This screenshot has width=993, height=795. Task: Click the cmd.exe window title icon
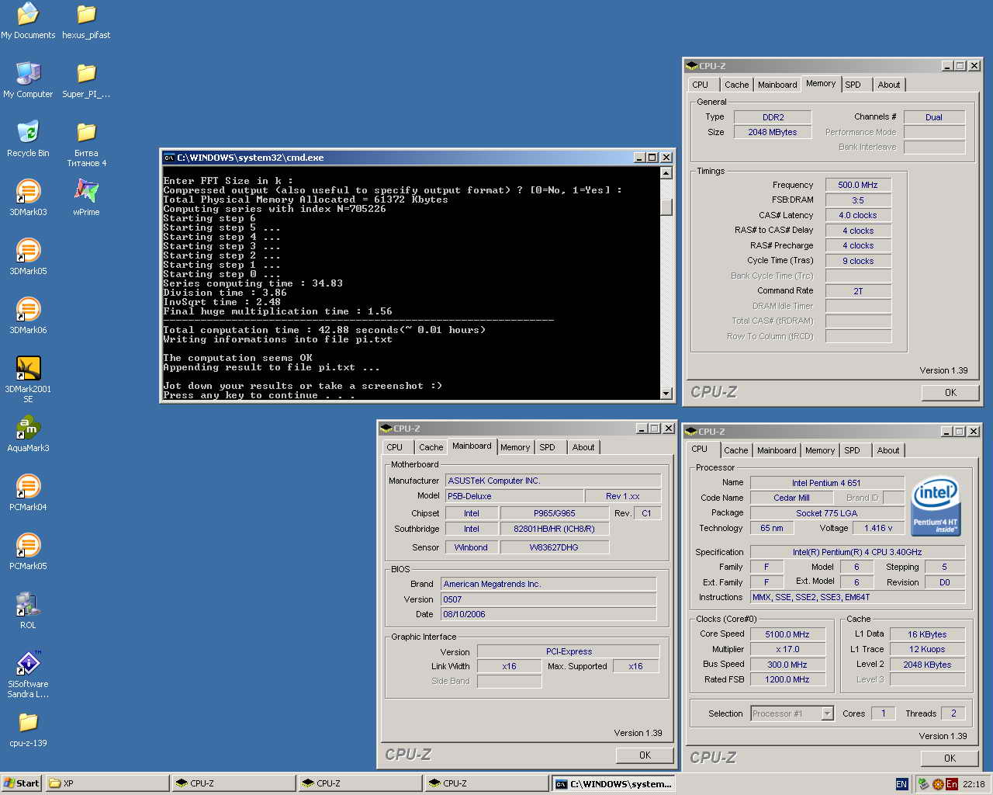pos(169,158)
